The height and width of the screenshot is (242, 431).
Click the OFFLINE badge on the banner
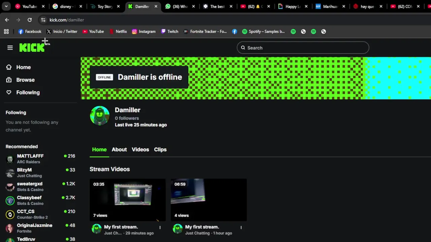104,77
